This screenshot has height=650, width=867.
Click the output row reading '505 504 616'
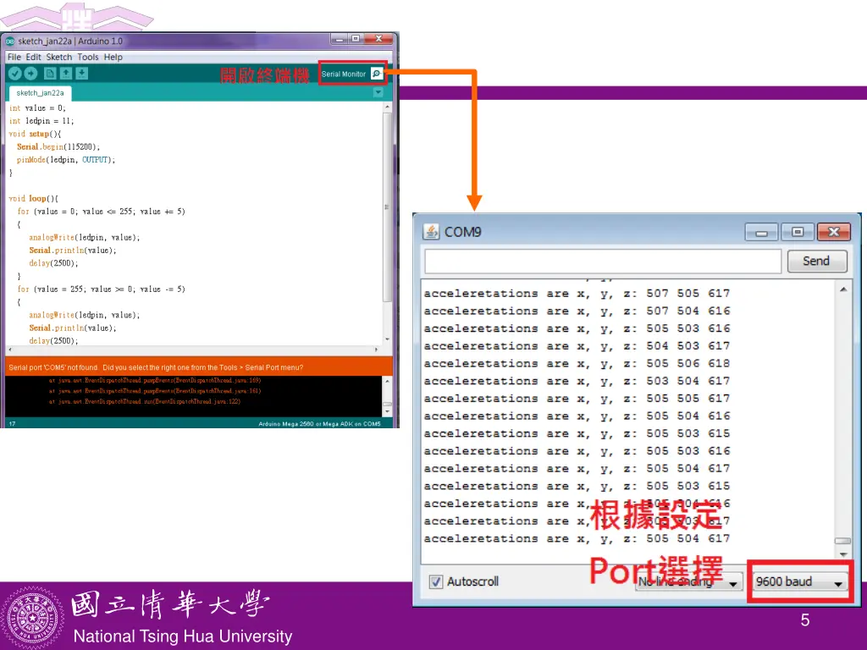[x=577, y=416]
